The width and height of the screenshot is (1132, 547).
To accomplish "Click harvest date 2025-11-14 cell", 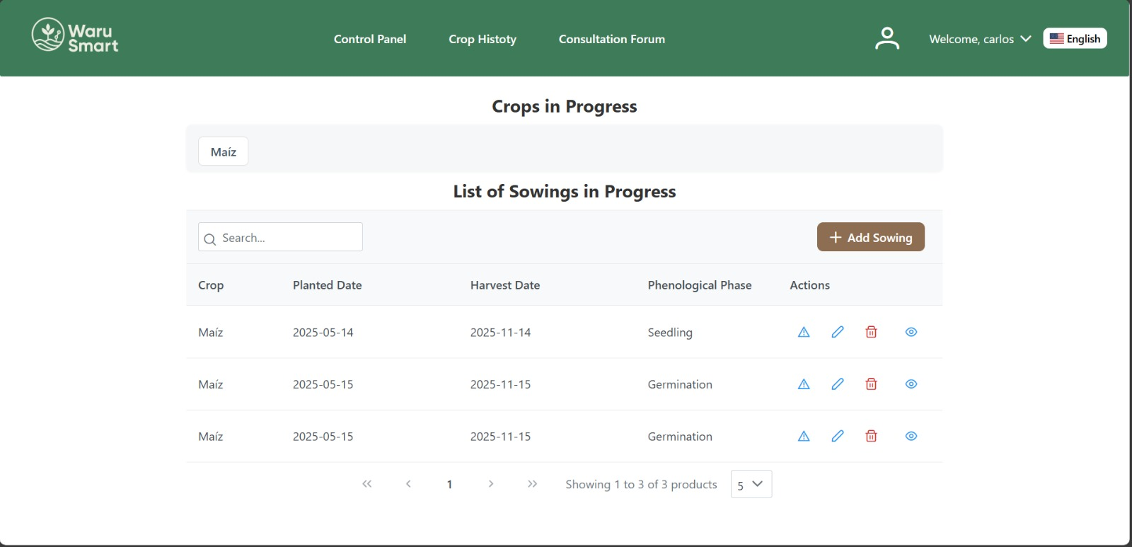I will pos(501,333).
